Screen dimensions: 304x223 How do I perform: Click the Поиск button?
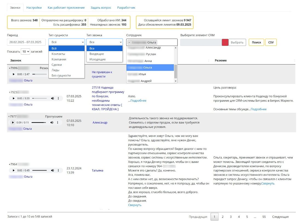(x=256, y=42)
